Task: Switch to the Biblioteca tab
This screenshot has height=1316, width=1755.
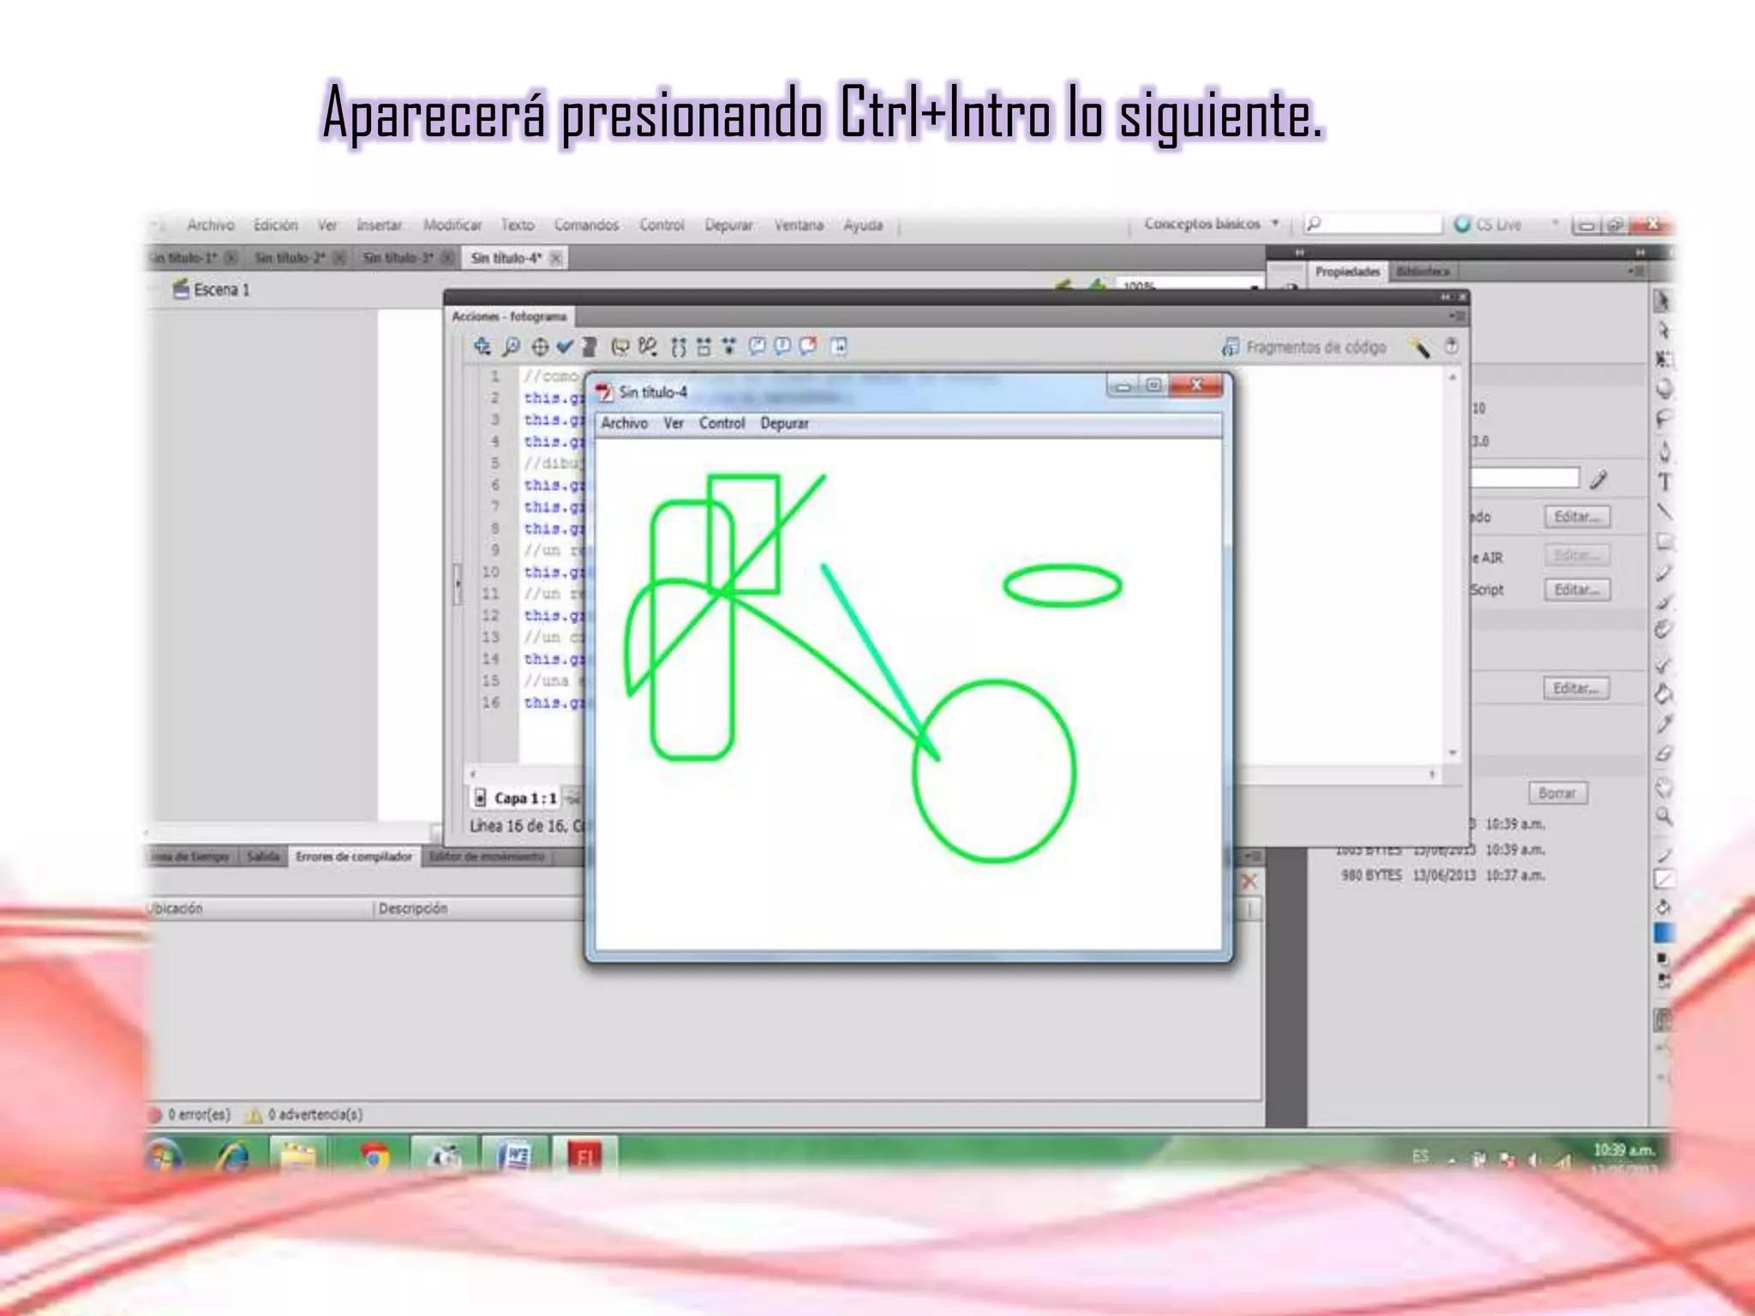Action: click(x=1423, y=272)
